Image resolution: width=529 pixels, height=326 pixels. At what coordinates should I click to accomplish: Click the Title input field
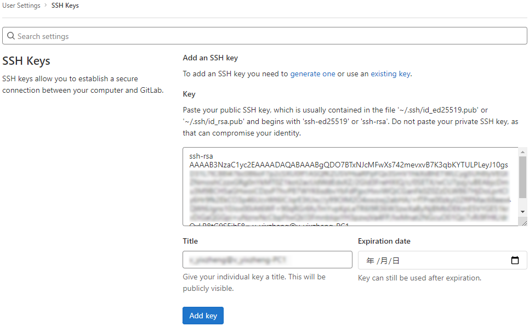(267, 260)
